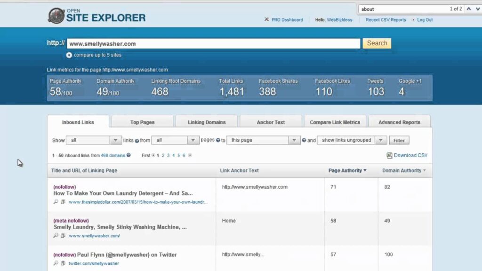Screen dimensions: 482x271
Task: Open the PRO Dashboard link
Action: click(x=287, y=20)
